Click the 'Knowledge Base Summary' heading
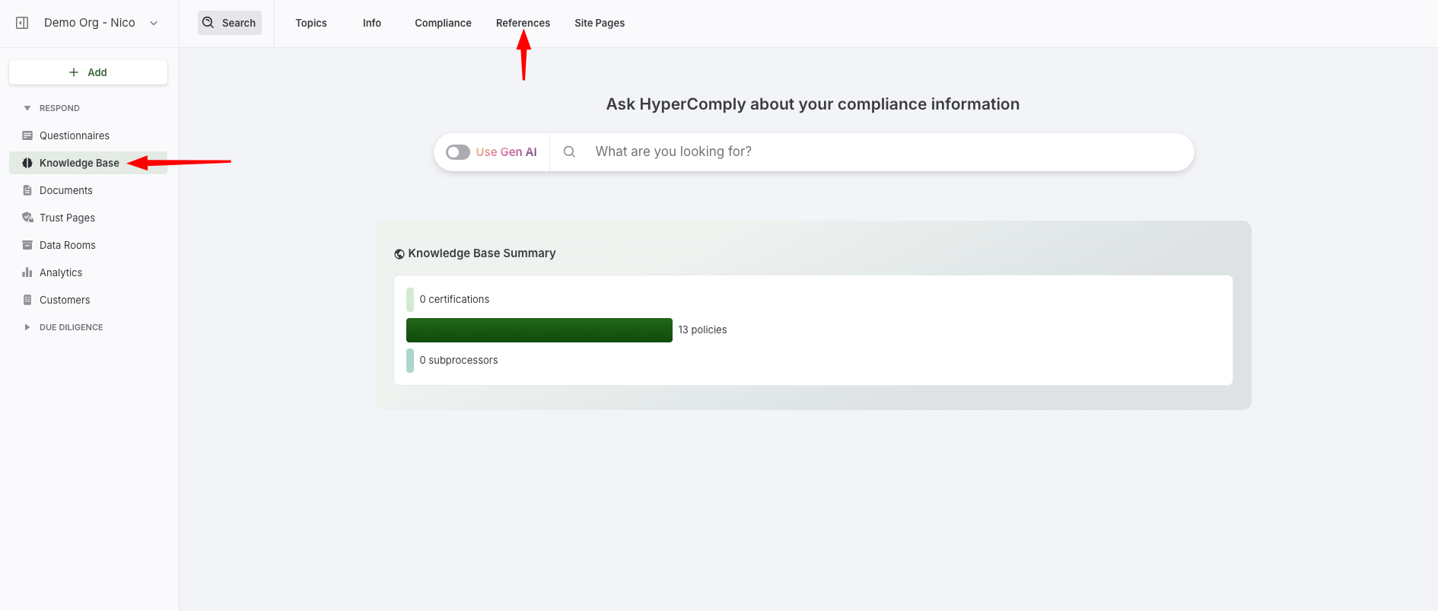Screen dimensions: 1438x611 coord(482,253)
